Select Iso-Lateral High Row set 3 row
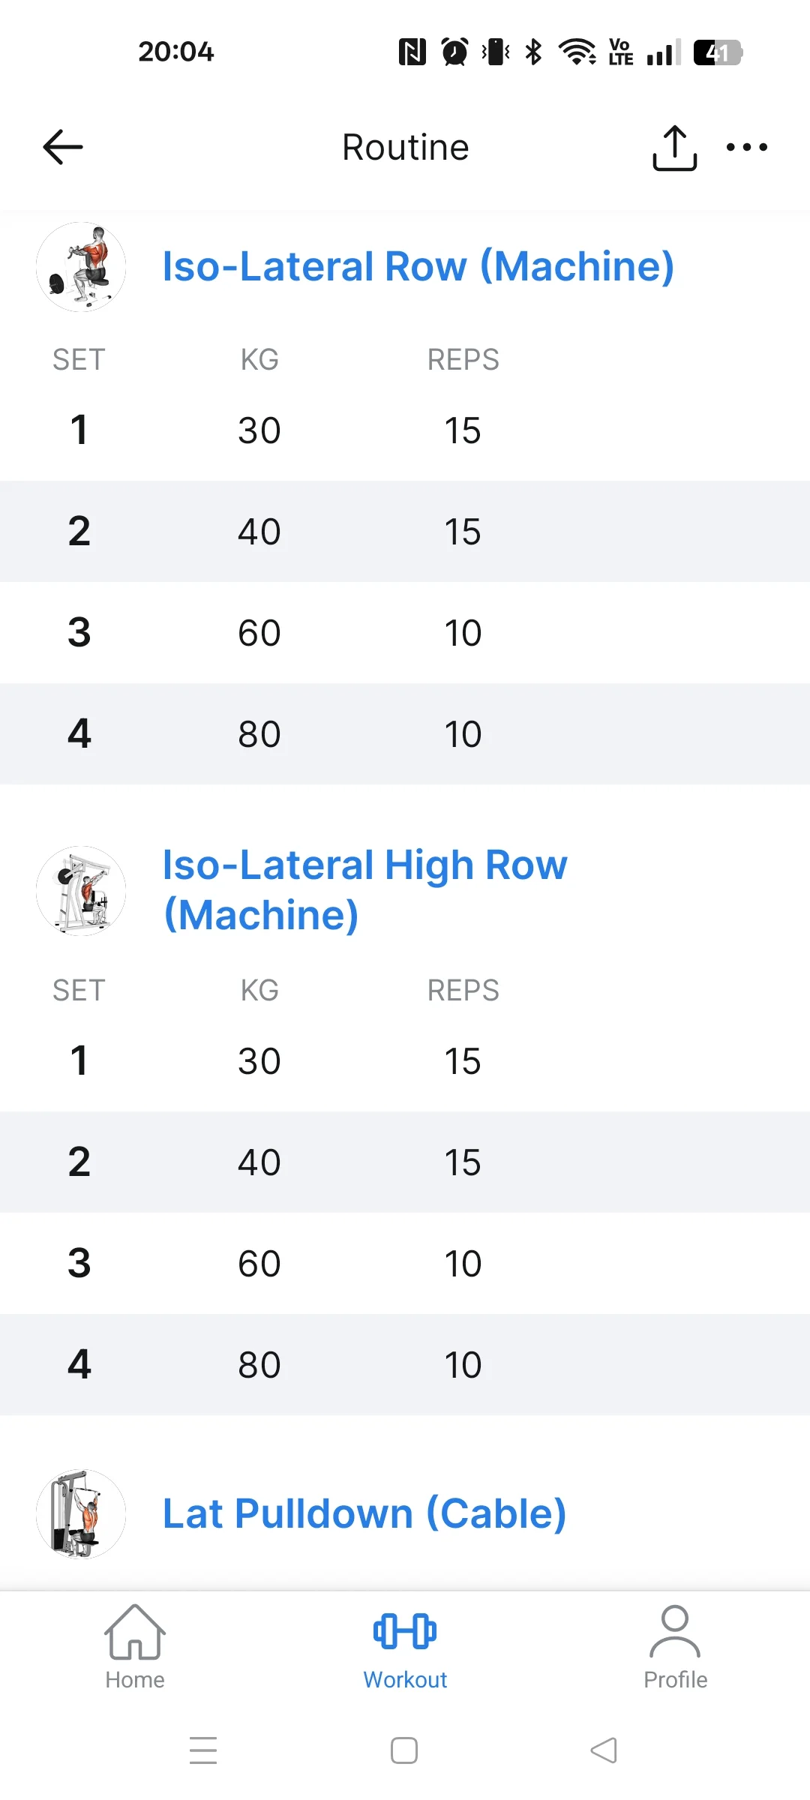Image resolution: width=810 pixels, height=1800 pixels. pos(405,1263)
